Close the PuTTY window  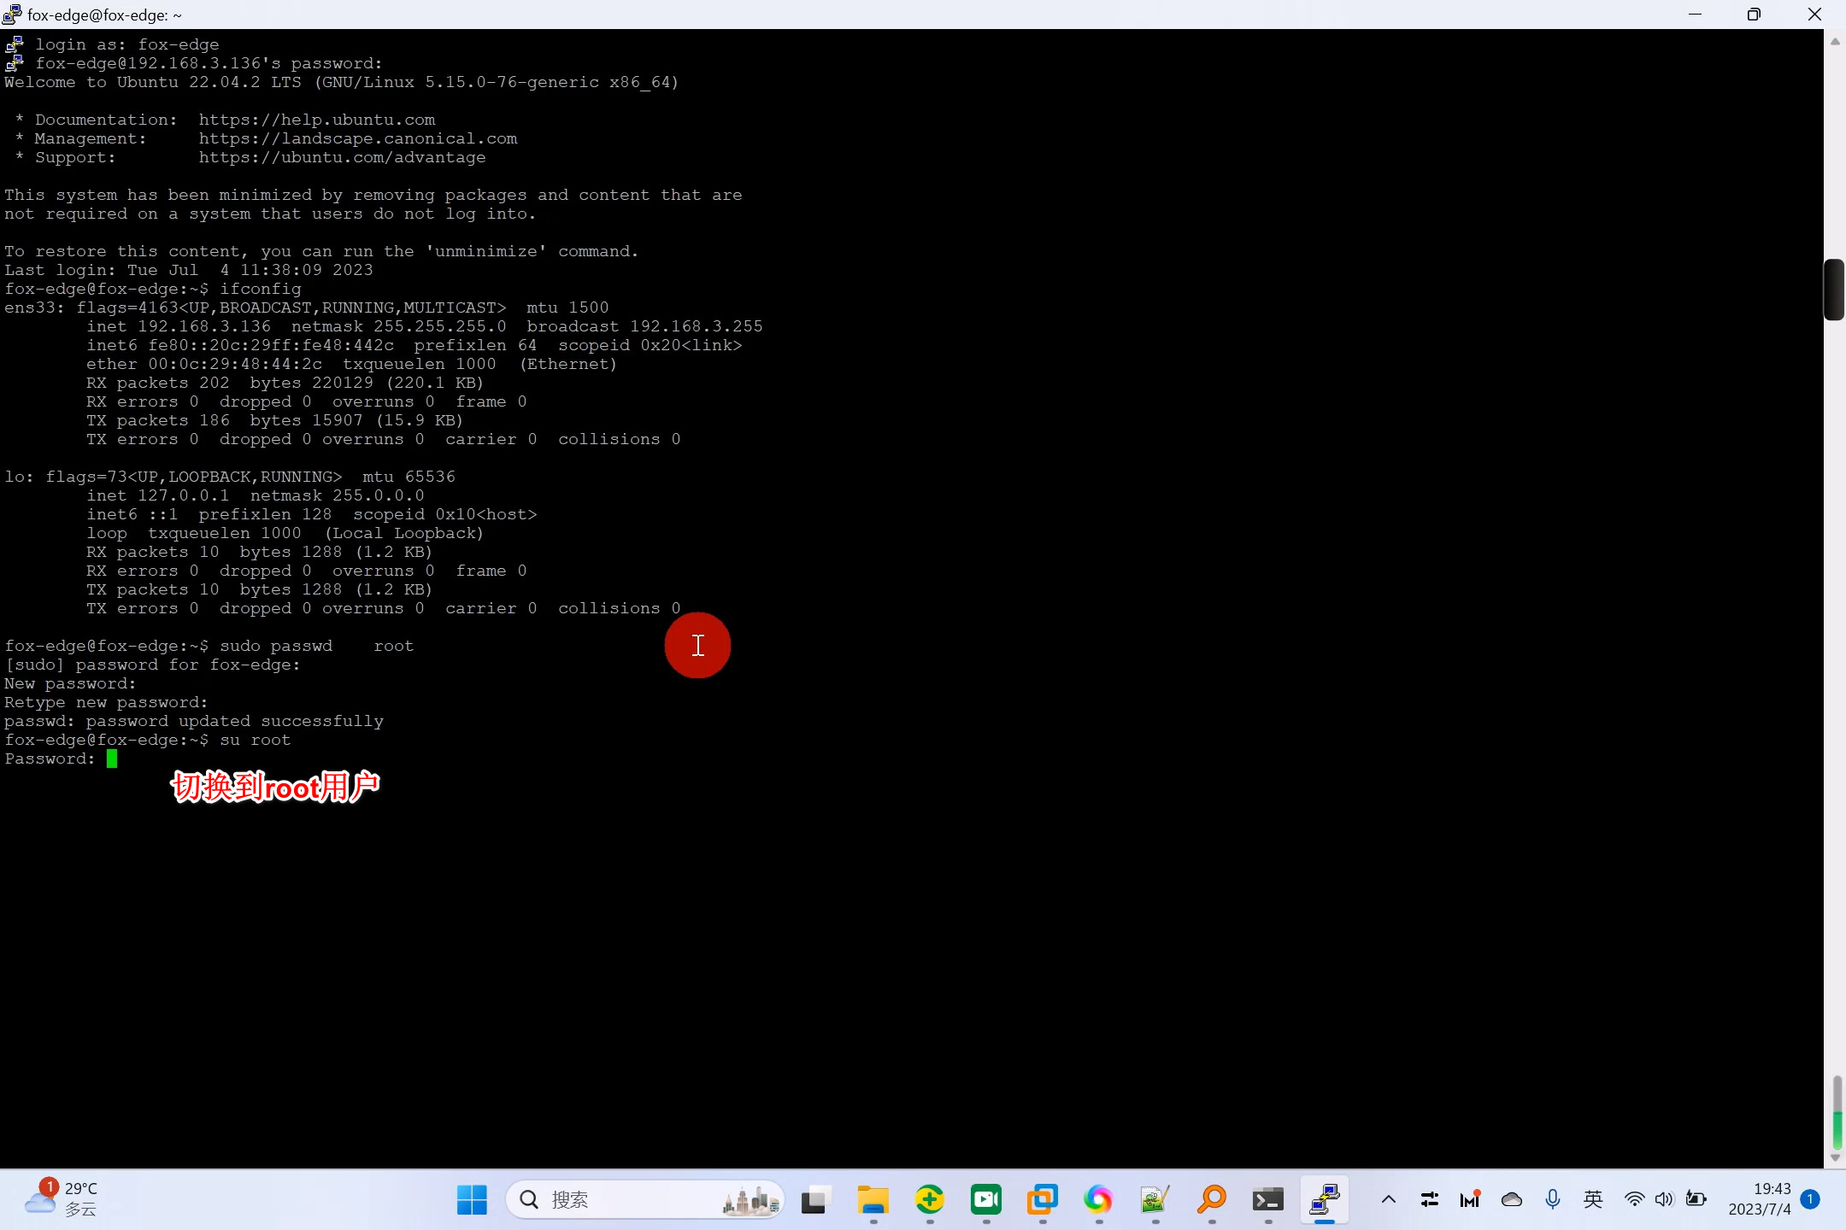[x=1814, y=15]
